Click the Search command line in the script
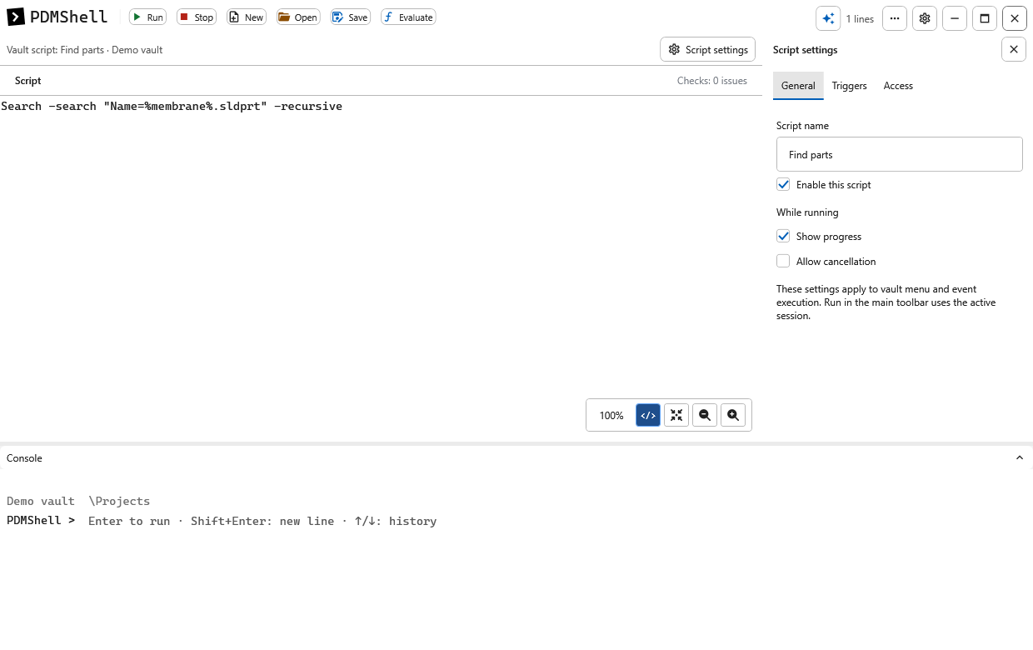 172,106
